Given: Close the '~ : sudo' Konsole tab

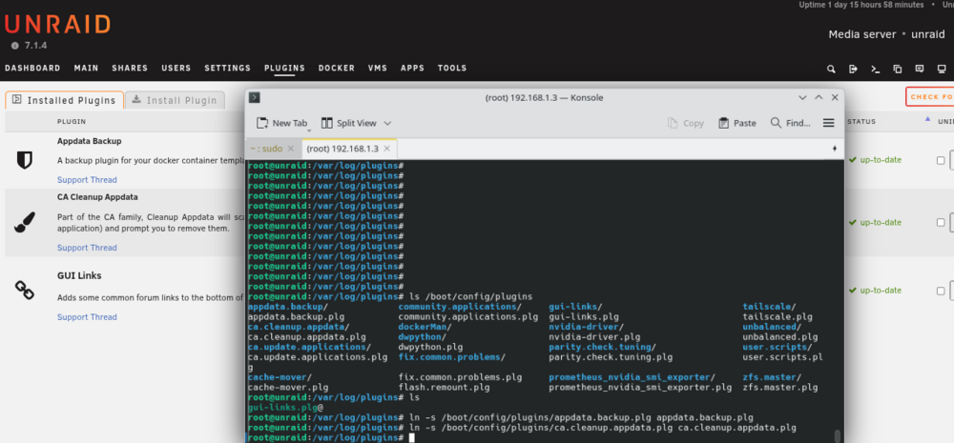Looking at the screenshot, I should click(290, 149).
